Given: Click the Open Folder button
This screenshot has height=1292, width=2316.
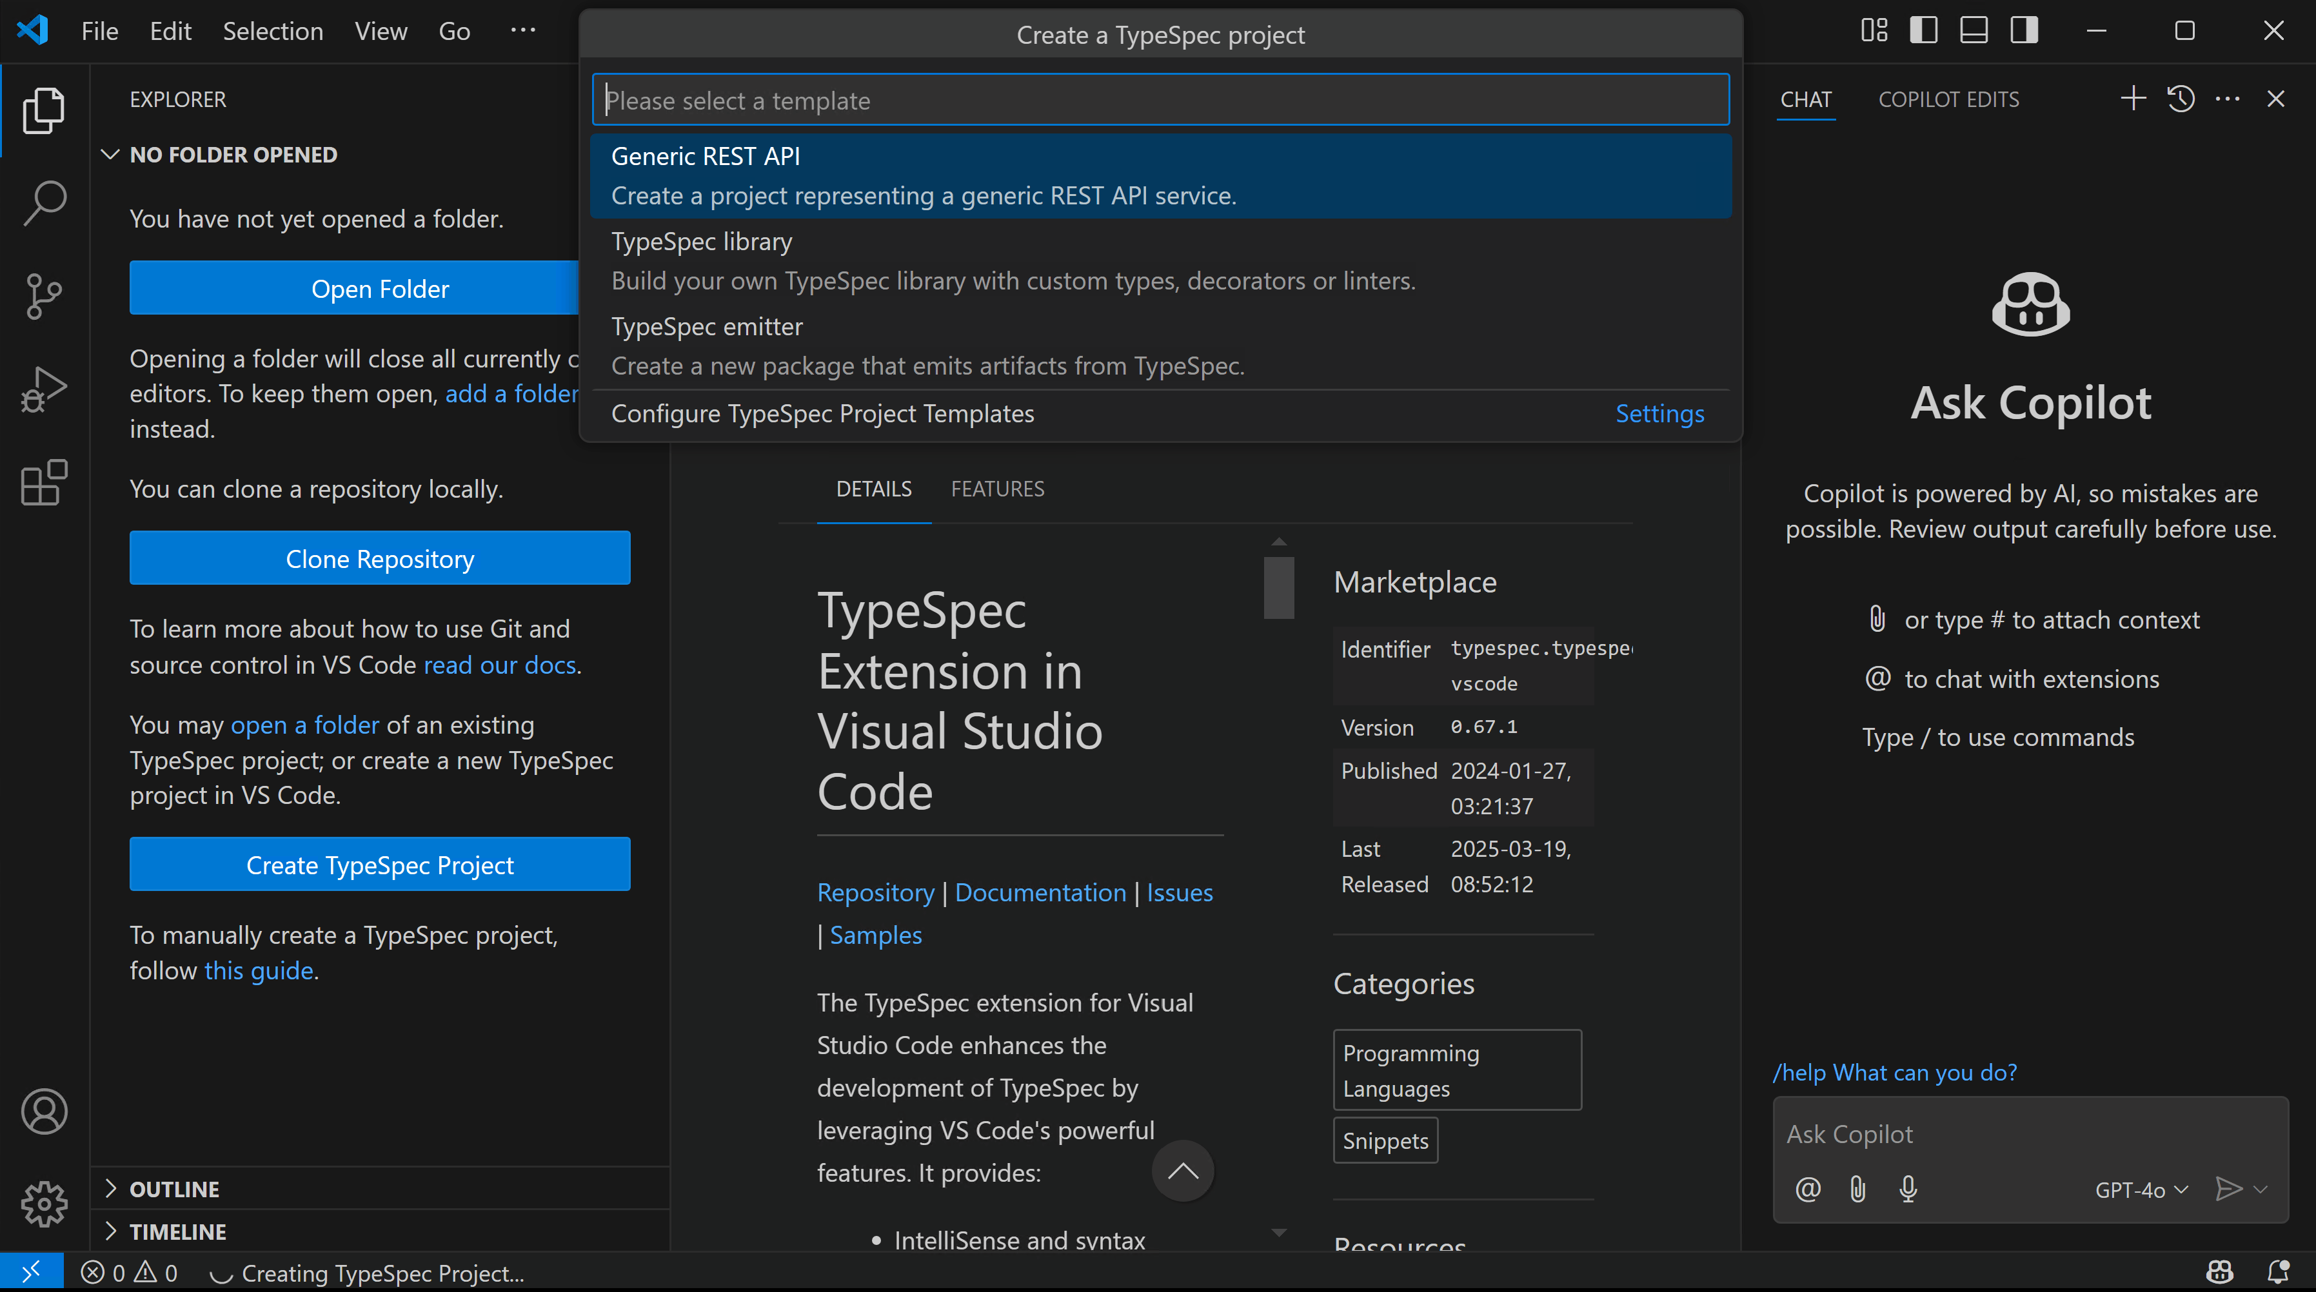Looking at the screenshot, I should click(x=355, y=288).
